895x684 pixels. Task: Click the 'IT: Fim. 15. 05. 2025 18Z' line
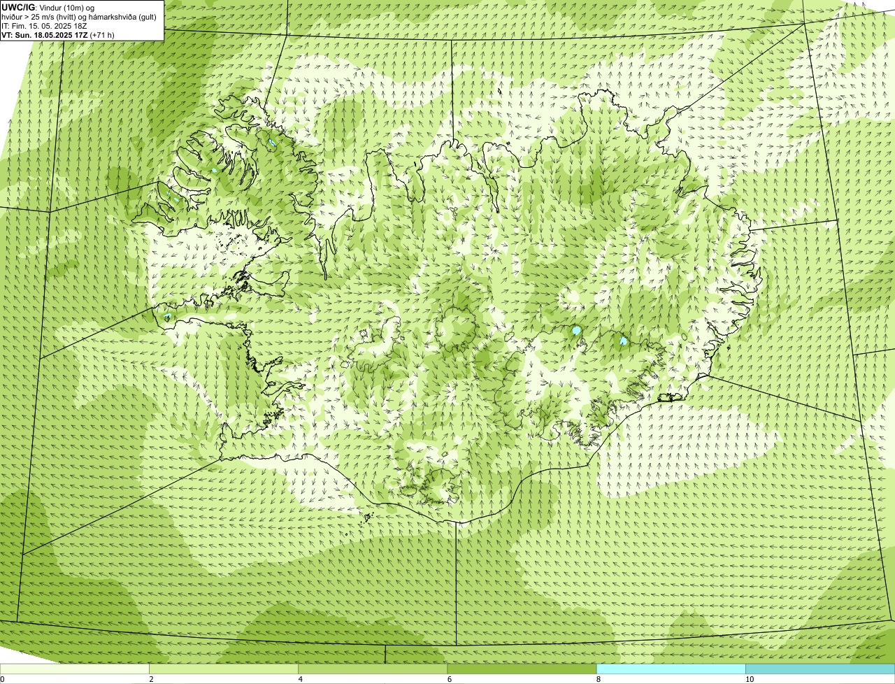click(x=44, y=26)
